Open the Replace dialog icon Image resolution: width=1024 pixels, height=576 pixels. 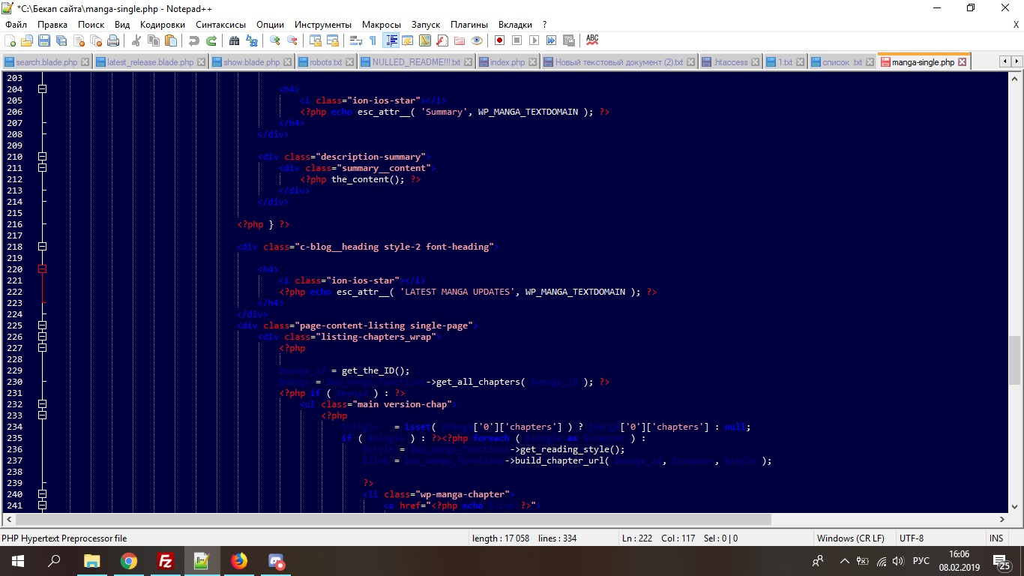[252, 40]
